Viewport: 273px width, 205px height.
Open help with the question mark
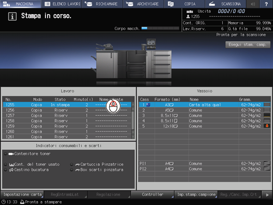pos(266,4)
